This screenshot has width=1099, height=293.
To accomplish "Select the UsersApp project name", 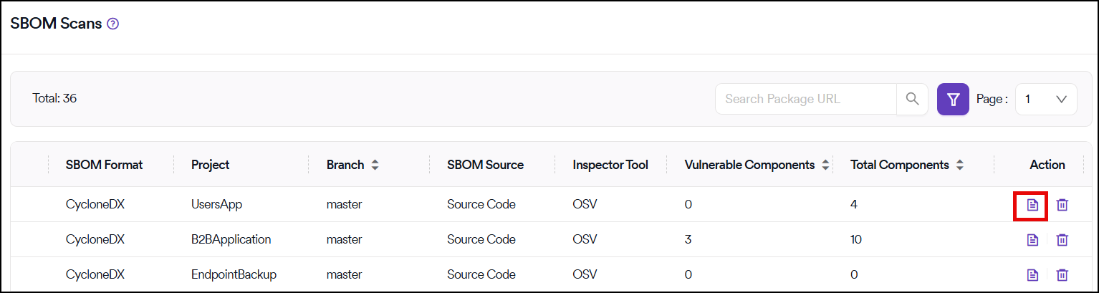I will click(x=216, y=205).
